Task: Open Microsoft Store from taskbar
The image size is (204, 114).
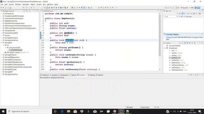Action: [75, 111]
